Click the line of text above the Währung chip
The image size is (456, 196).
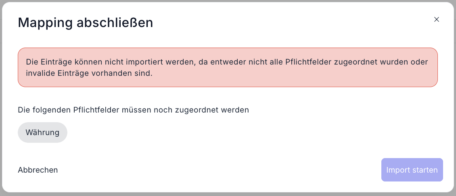click(x=133, y=110)
